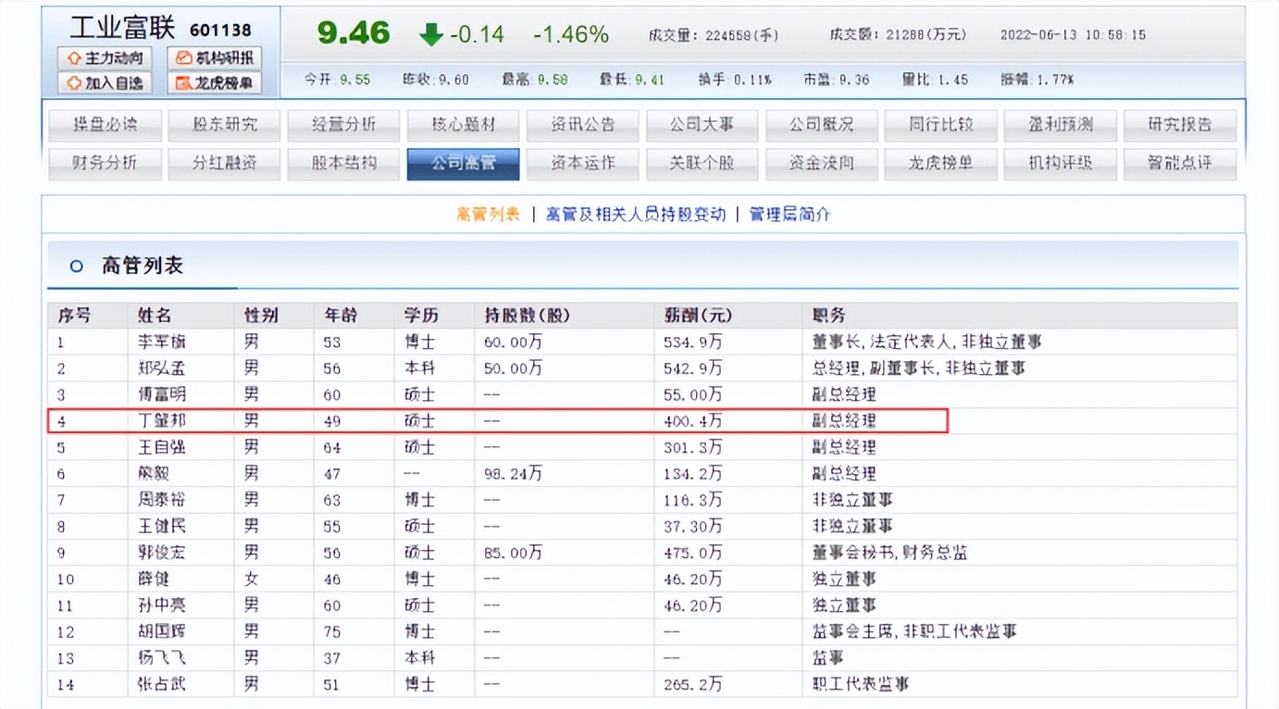Select the 股本结构 tab
The width and height of the screenshot is (1279, 709).
tap(344, 164)
